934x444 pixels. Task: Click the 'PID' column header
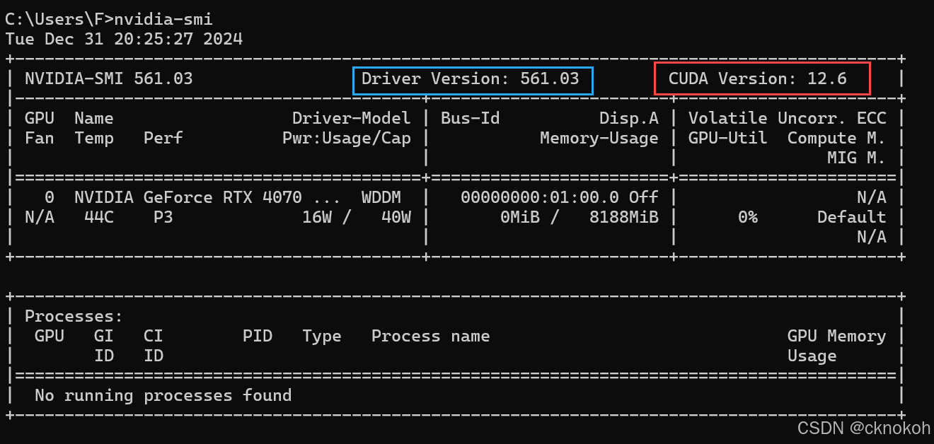click(258, 336)
